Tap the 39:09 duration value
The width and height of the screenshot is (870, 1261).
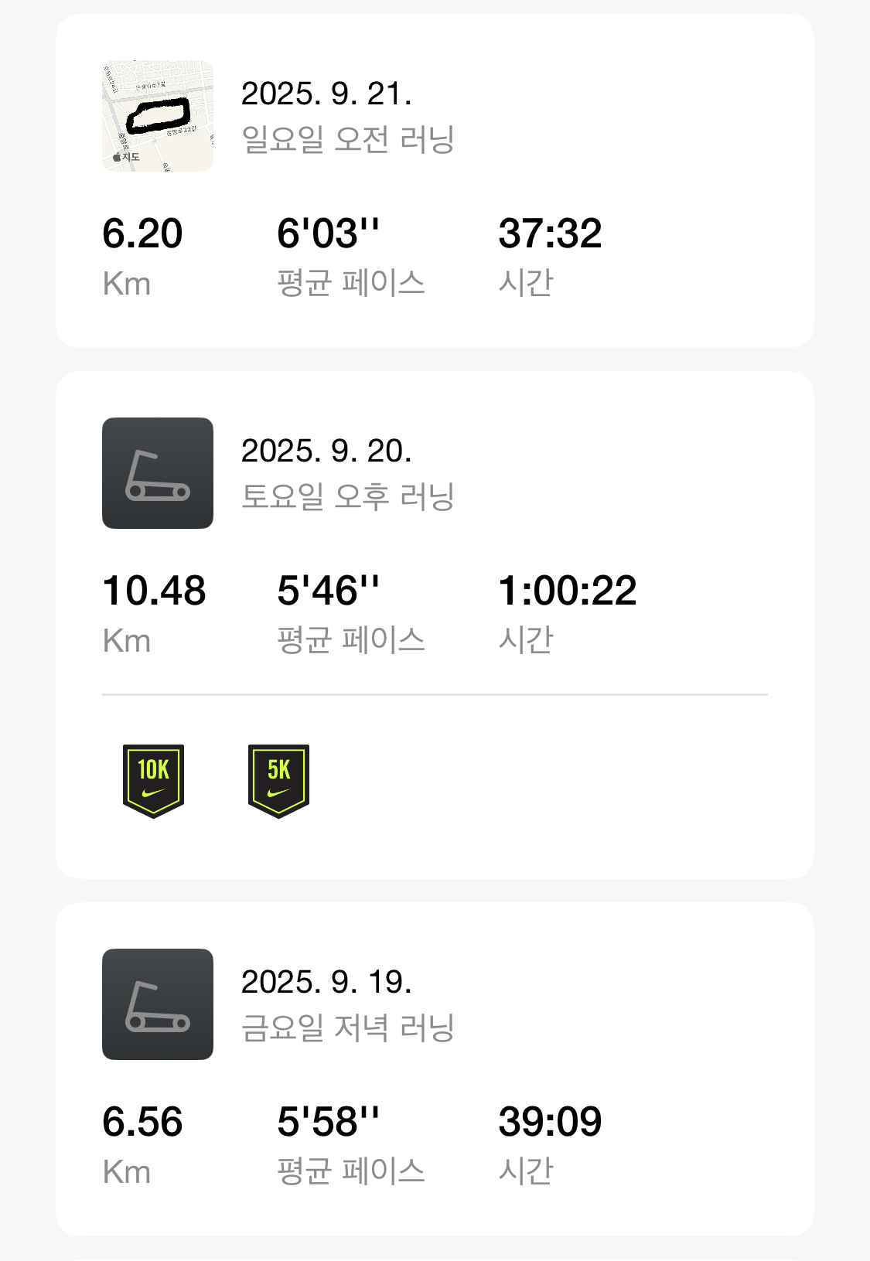click(x=550, y=1122)
